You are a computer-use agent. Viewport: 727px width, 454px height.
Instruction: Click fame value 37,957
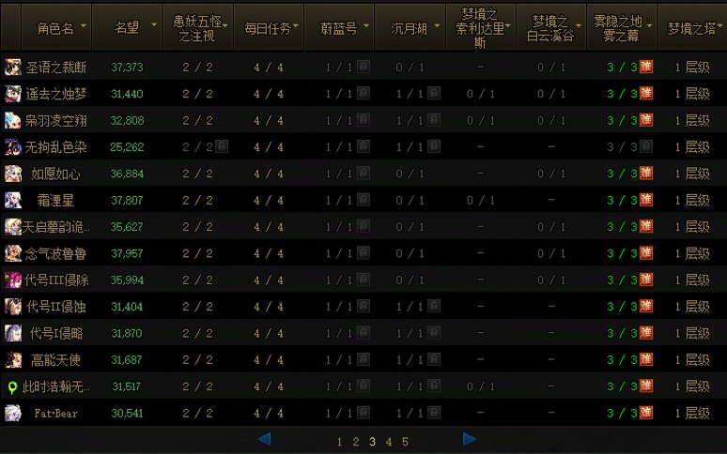[127, 253]
